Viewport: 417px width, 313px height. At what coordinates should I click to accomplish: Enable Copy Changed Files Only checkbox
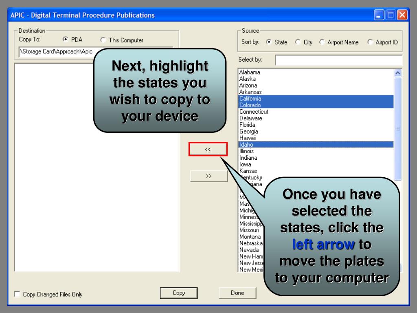[17, 294]
